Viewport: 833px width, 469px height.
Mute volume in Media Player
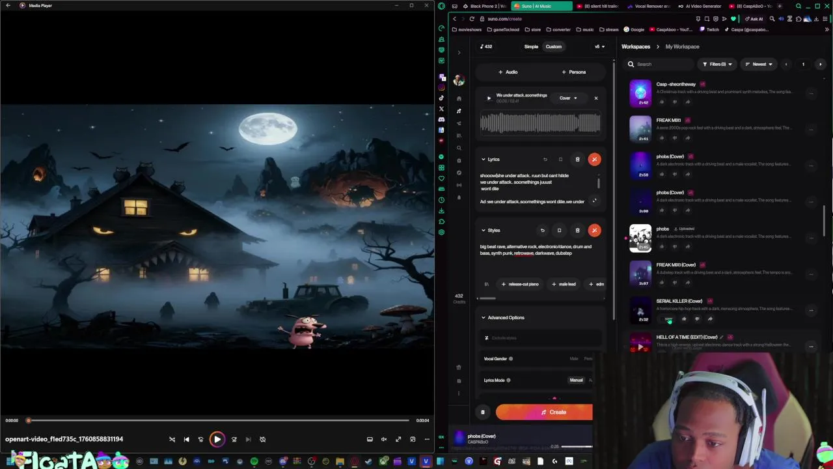click(x=384, y=439)
